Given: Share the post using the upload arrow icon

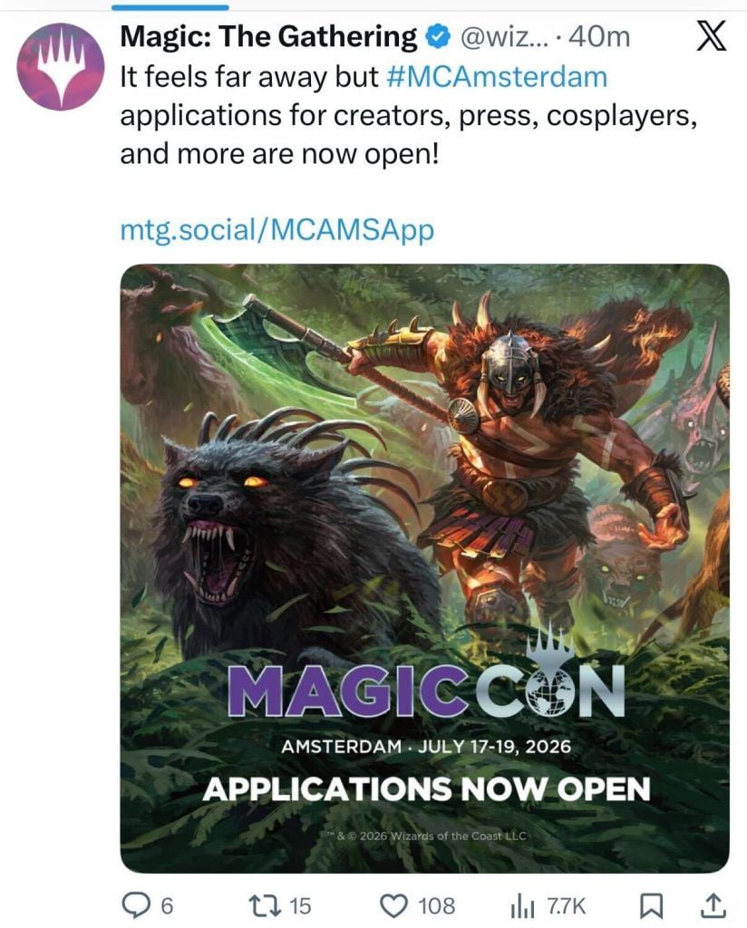Looking at the screenshot, I should [713, 905].
